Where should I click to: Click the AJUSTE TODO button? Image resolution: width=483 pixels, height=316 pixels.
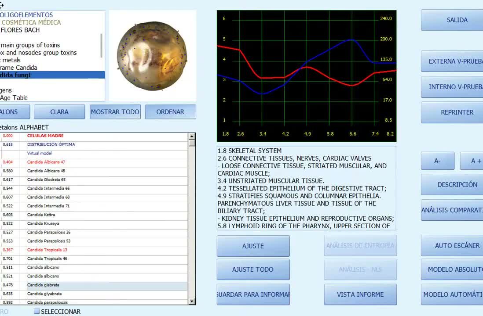pos(253,269)
